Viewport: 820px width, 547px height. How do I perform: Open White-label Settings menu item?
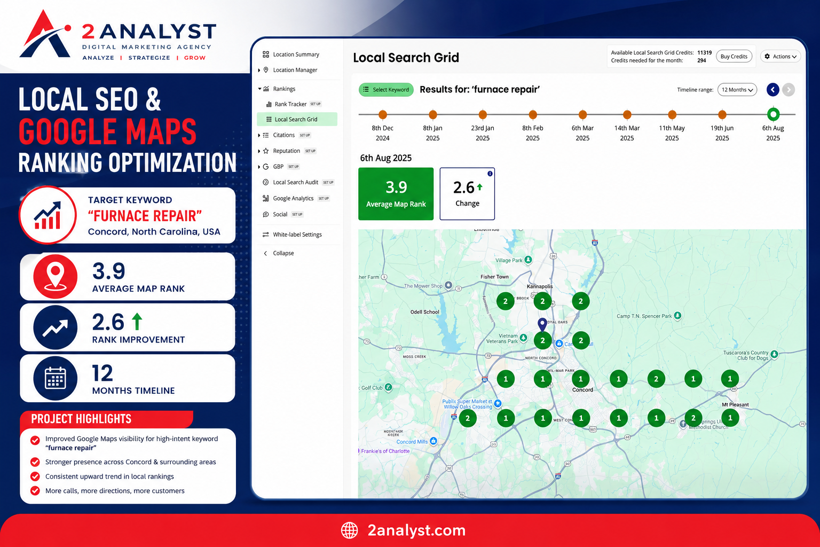click(x=297, y=235)
